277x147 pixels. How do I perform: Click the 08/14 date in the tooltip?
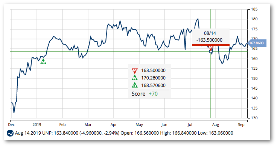(210, 33)
